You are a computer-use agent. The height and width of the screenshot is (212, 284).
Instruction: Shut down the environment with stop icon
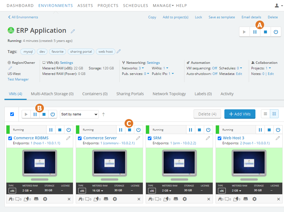tap(265, 32)
